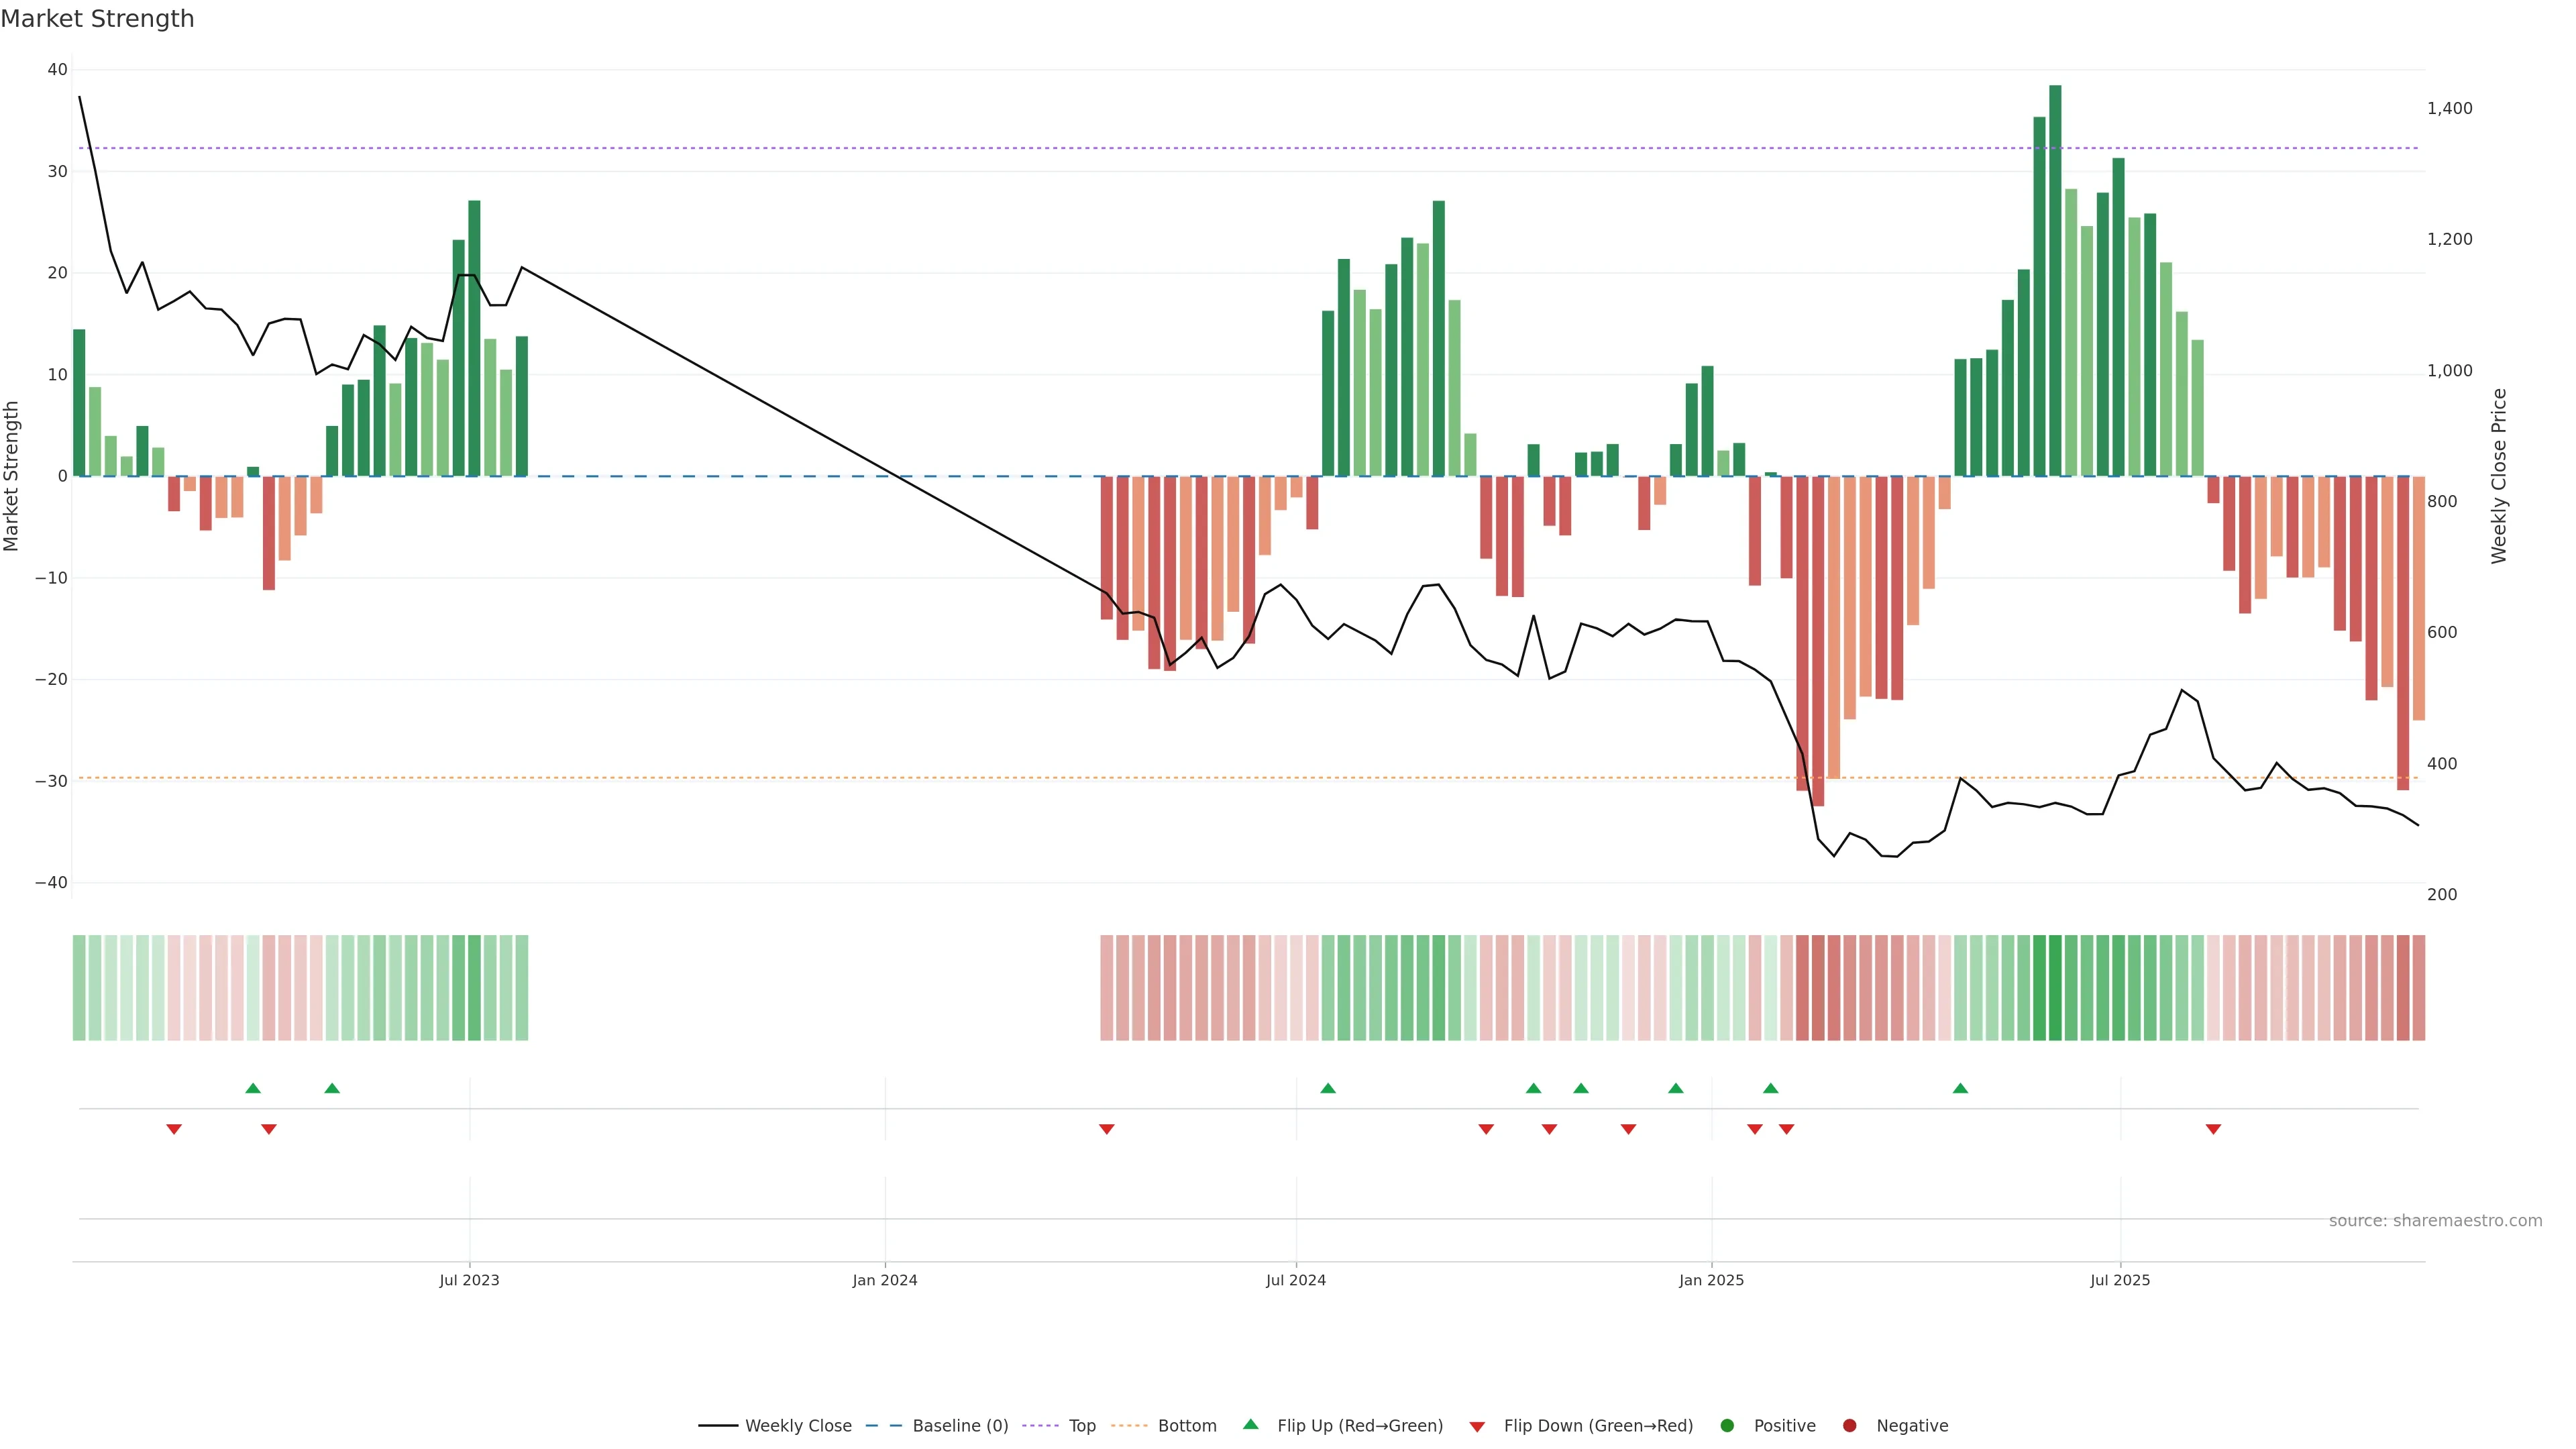The image size is (2576, 1449).
Task: Click the darkest green heatmap strip cell
Action: coord(2055,987)
